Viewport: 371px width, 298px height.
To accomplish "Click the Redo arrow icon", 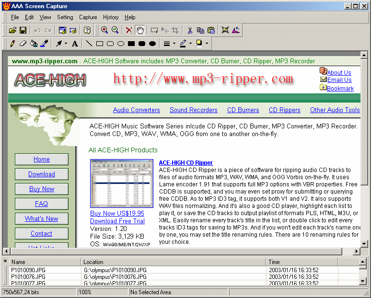I will pyautogui.click(x=48, y=30).
